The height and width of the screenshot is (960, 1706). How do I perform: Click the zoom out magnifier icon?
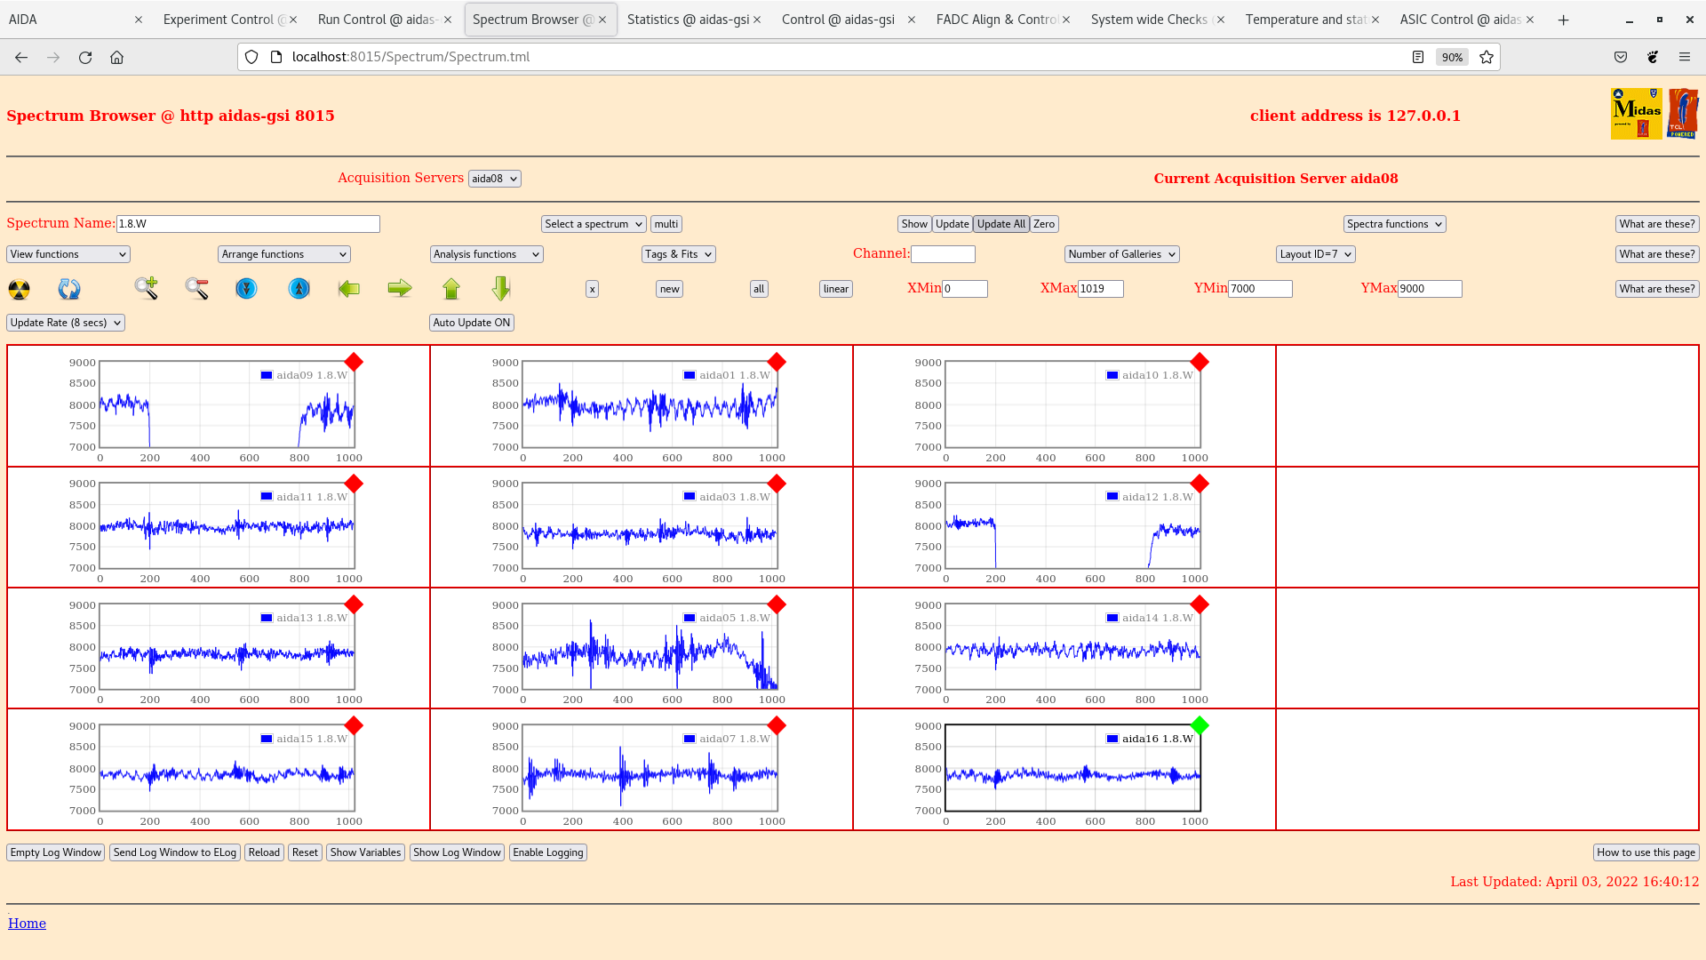click(196, 288)
